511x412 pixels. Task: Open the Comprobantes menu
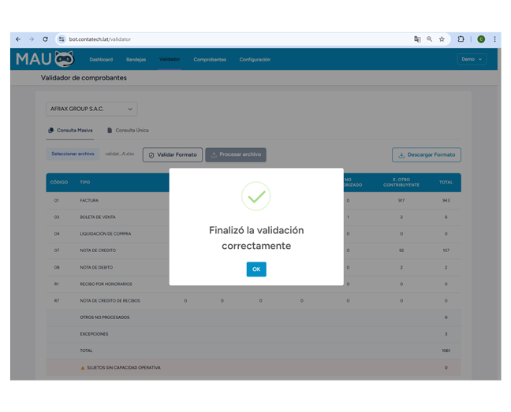tap(210, 60)
